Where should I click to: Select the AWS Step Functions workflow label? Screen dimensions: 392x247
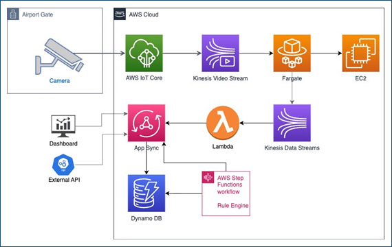click(230, 185)
